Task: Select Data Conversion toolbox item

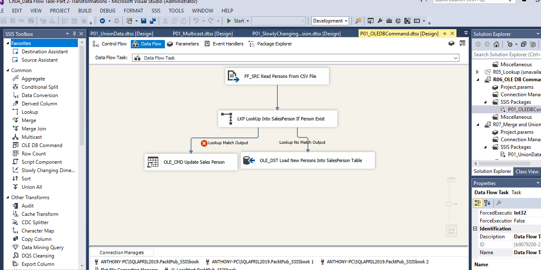Action: tap(40, 95)
